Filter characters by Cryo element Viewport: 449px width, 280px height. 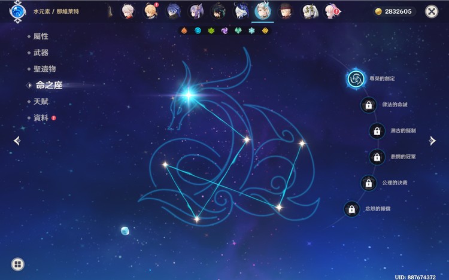[251, 31]
